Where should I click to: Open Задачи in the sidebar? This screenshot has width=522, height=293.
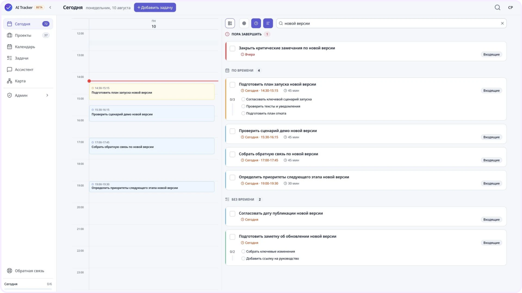[28, 58]
